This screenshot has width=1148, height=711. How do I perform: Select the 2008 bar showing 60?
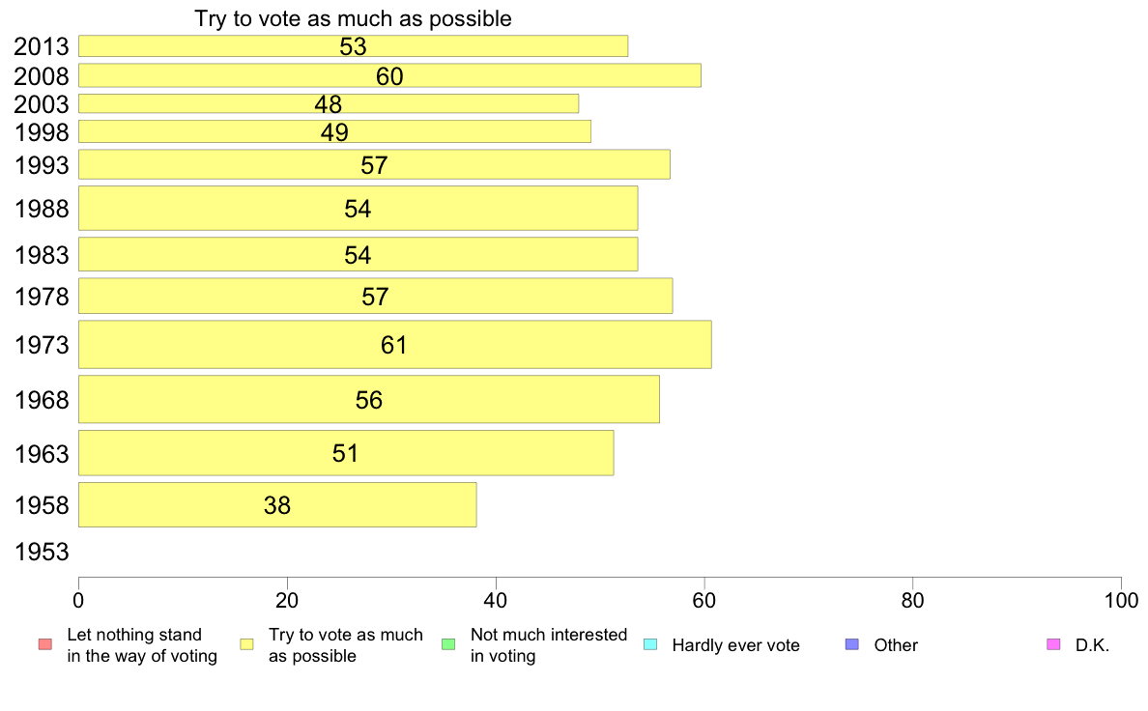pos(389,75)
